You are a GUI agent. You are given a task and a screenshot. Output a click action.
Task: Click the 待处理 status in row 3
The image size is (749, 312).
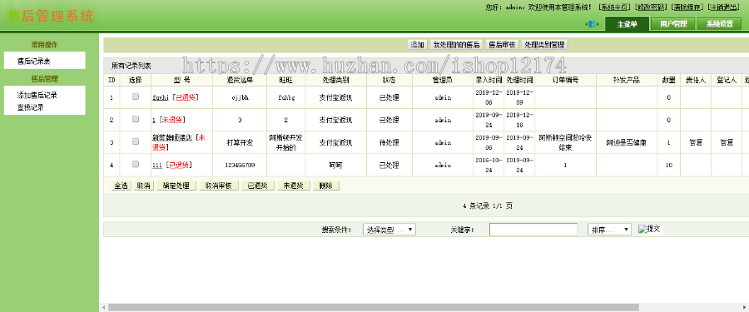tap(389, 142)
